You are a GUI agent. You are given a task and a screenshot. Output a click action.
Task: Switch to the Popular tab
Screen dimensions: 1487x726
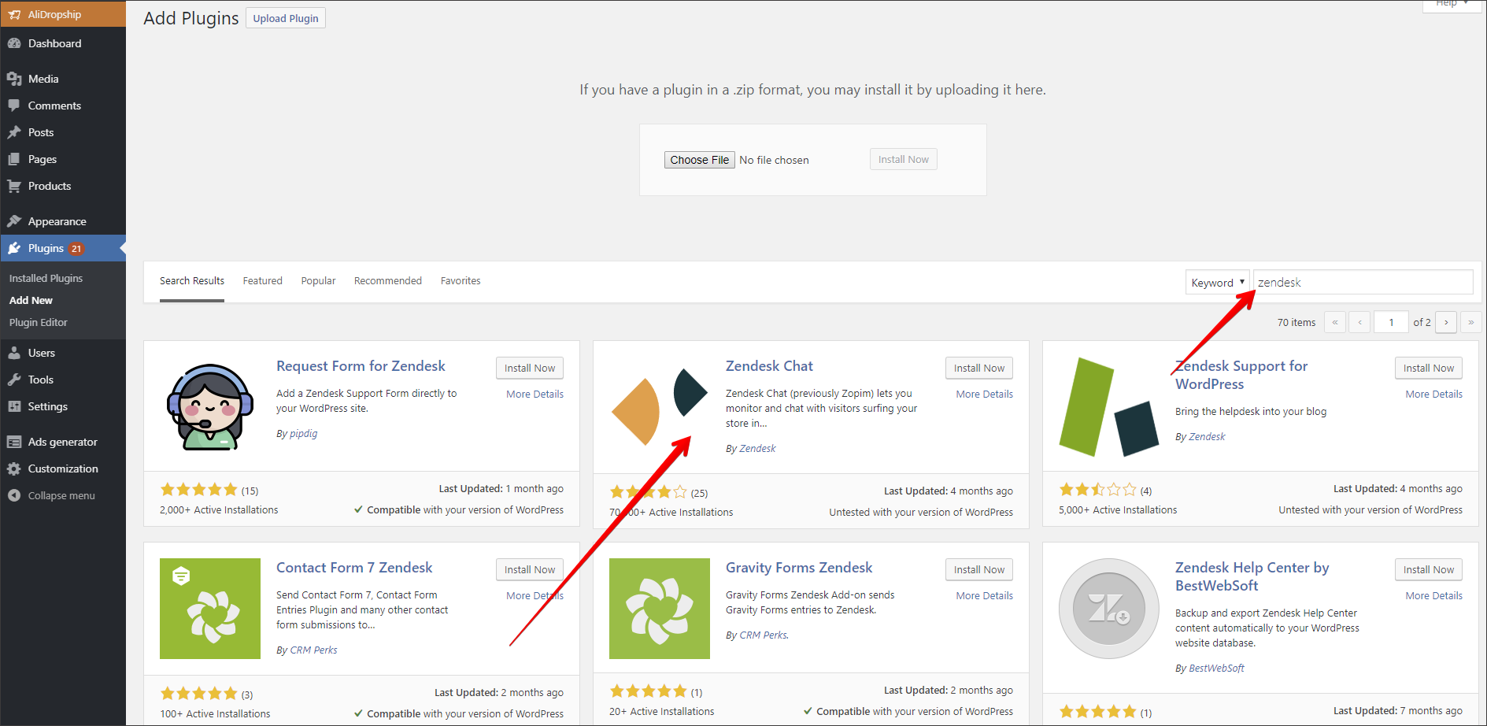click(318, 281)
